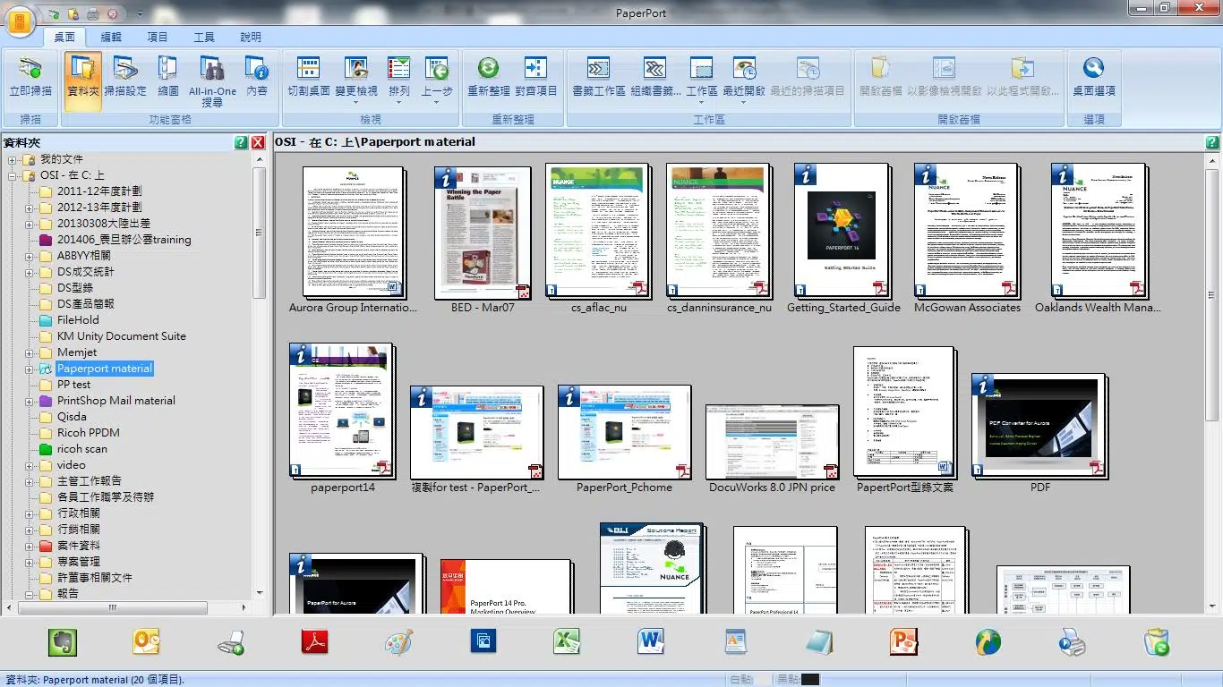Switch to the 工具 ribbon tab
The height and width of the screenshot is (687, 1223).
[204, 37]
